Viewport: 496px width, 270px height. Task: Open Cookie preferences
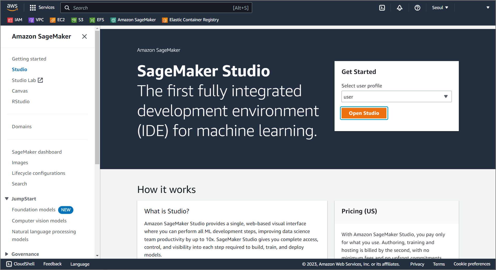(472, 264)
